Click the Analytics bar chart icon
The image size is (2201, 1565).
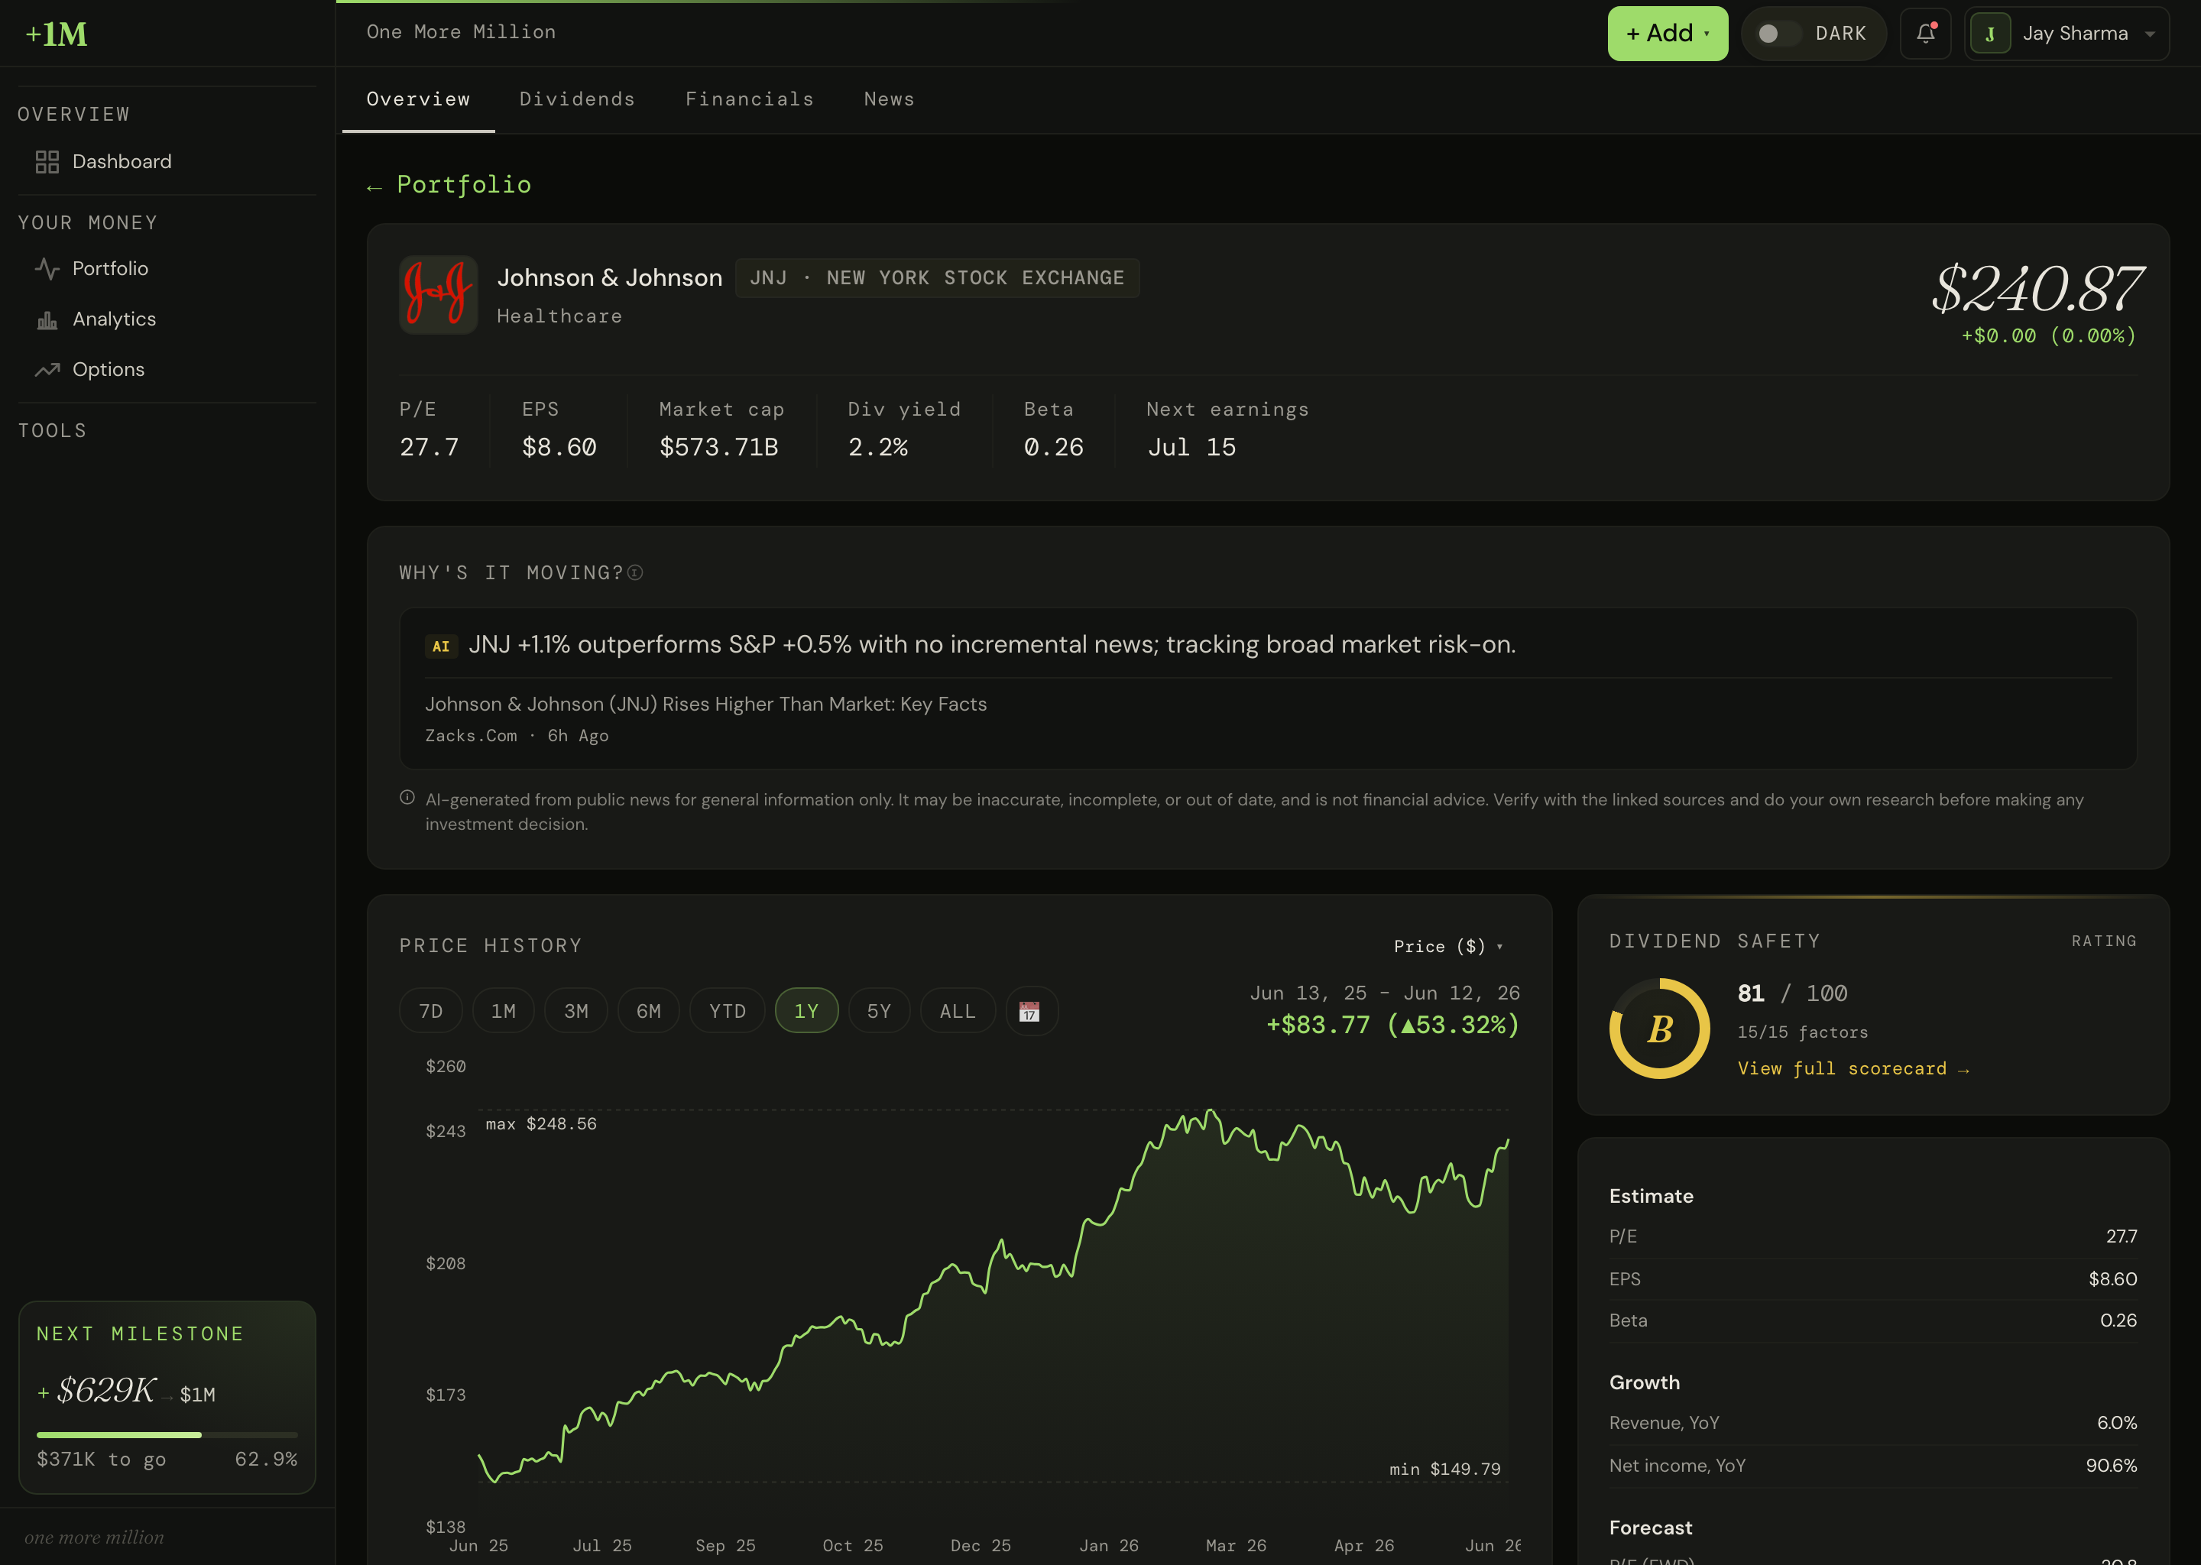47,320
